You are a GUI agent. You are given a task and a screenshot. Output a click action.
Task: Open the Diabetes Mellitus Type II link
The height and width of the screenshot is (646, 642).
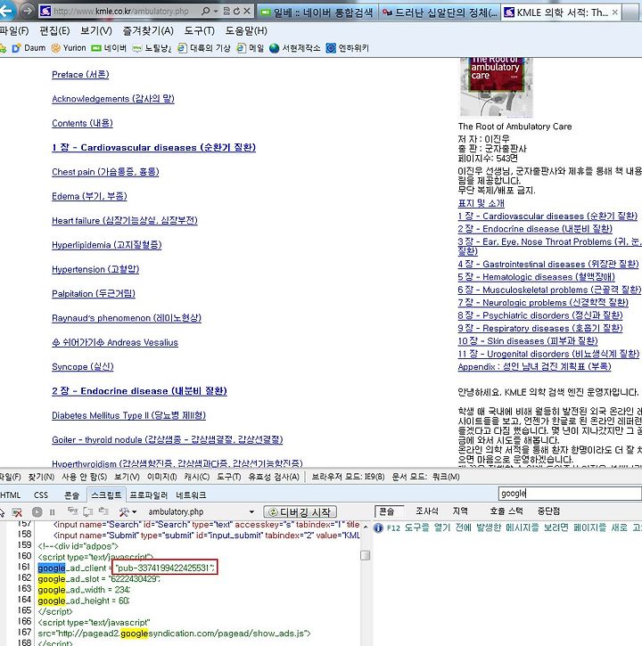pos(128,415)
